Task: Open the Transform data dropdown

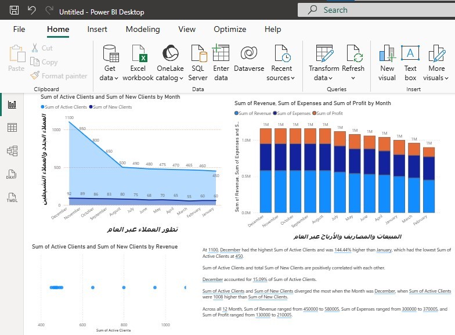Action: (323, 78)
